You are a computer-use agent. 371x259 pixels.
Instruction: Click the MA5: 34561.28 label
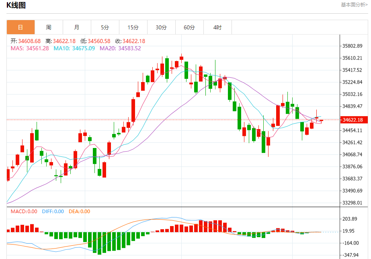30,48
